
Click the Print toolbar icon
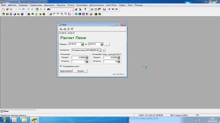point(28,9)
